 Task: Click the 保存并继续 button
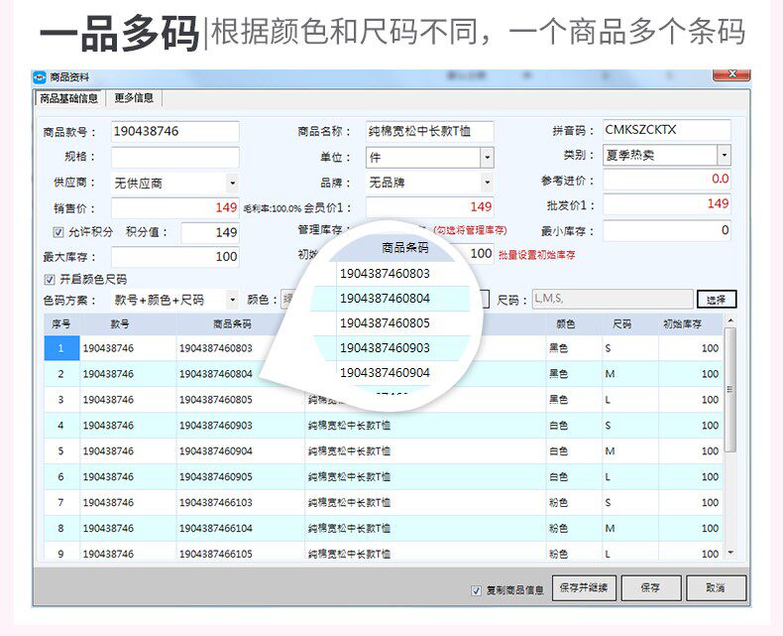[583, 588]
